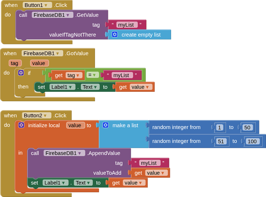Screen dimensions: 266x197
Task: Click the number field containing 51
Action: 221,141
